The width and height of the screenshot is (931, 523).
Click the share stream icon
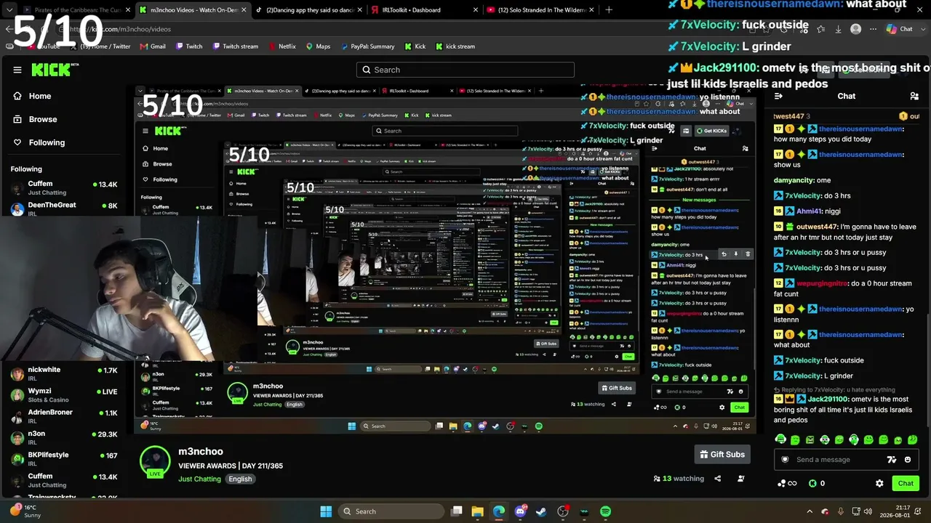pyautogui.click(x=718, y=479)
